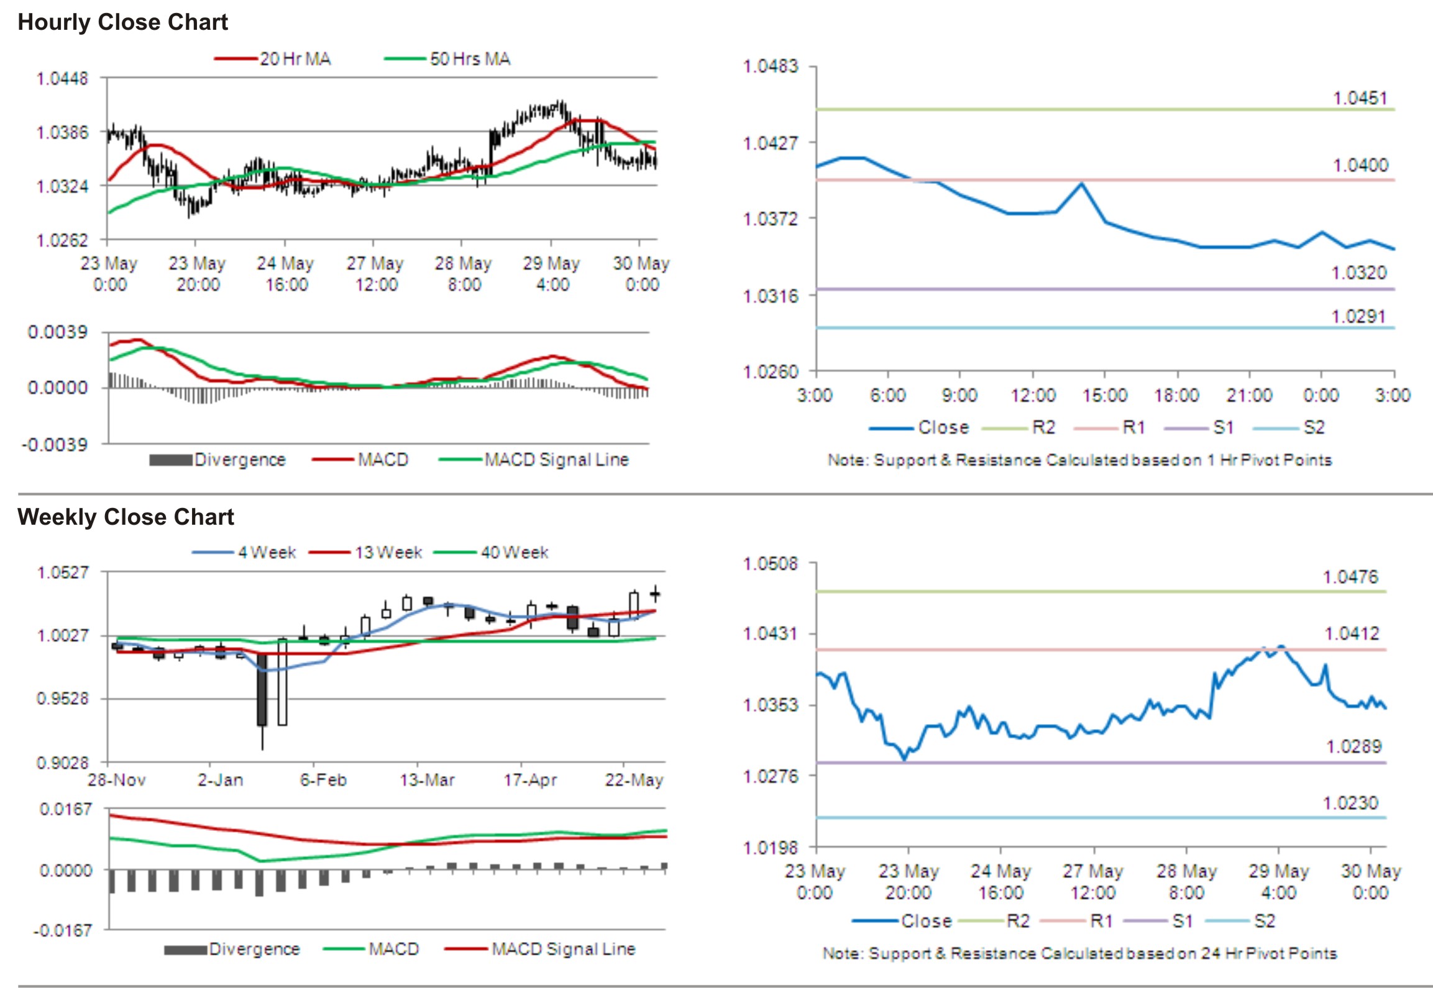
Task: Click the gray Divergence swatch in hourly MACD legend
Action: click(x=170, y=460)
